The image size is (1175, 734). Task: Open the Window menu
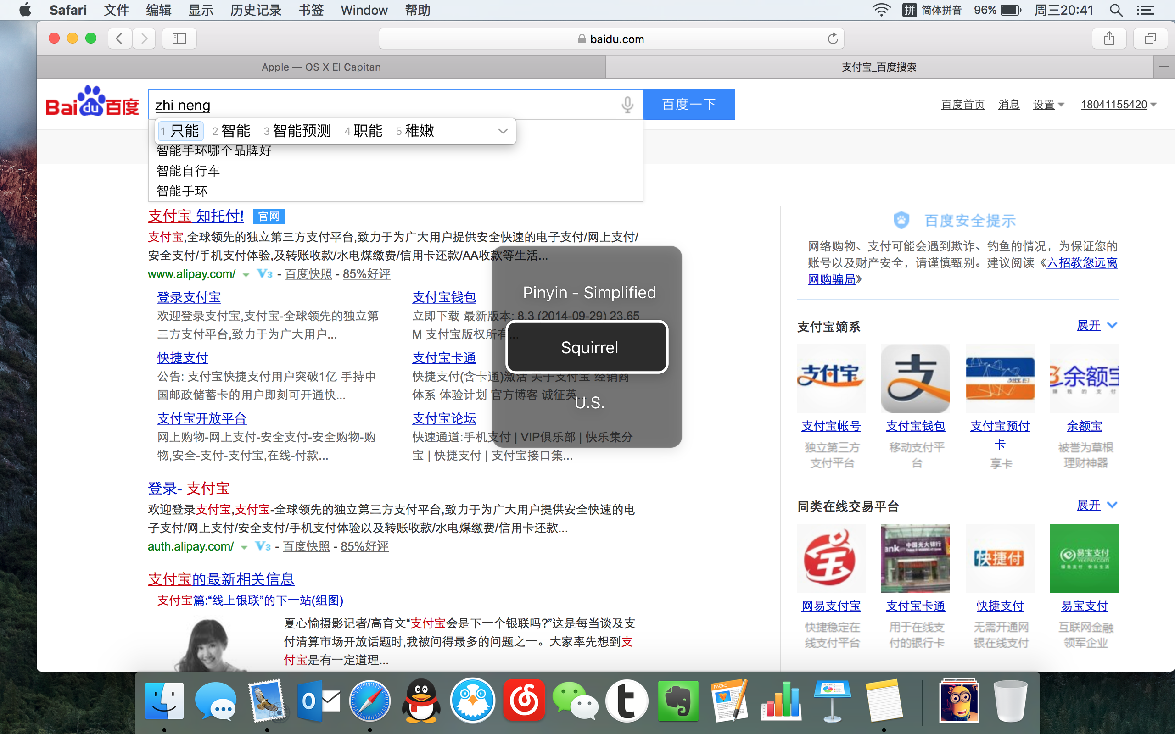point(364,10)
